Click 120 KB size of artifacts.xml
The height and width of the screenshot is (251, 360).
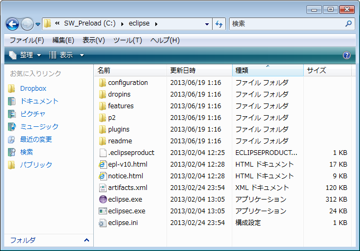pos(336,188)
